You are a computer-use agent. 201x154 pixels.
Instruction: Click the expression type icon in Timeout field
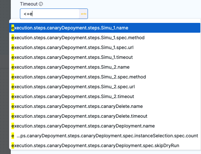[83, 14]
